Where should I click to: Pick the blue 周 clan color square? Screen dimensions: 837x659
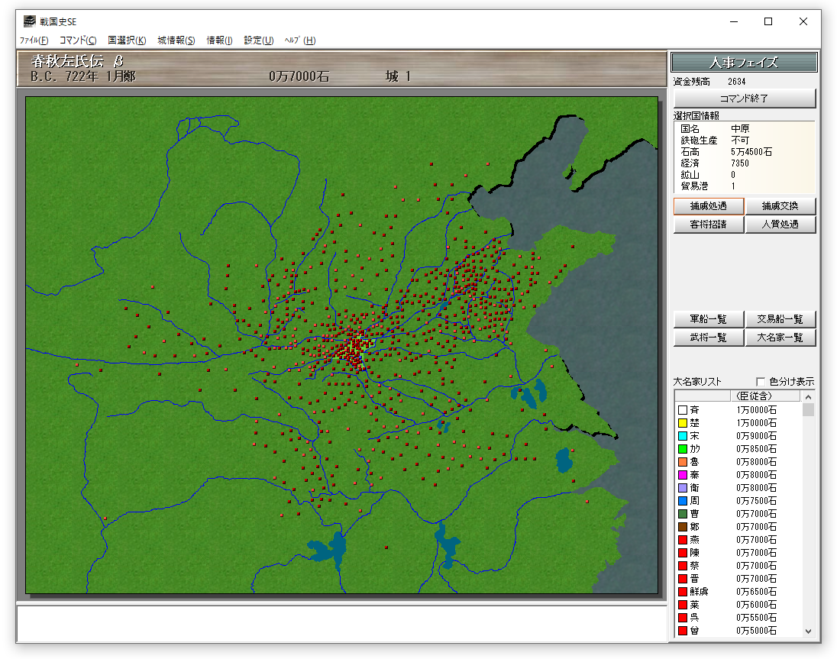(x=683, y=501)
